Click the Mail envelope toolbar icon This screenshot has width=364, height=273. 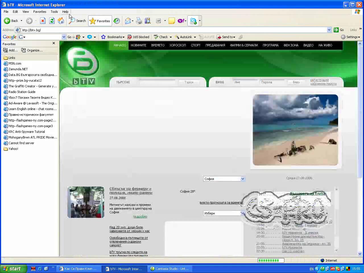click(x=128, y=21)
